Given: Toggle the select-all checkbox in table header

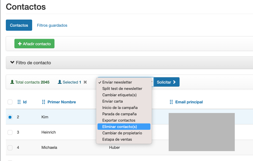Looking at the screenshot, I should coord(10,102).
